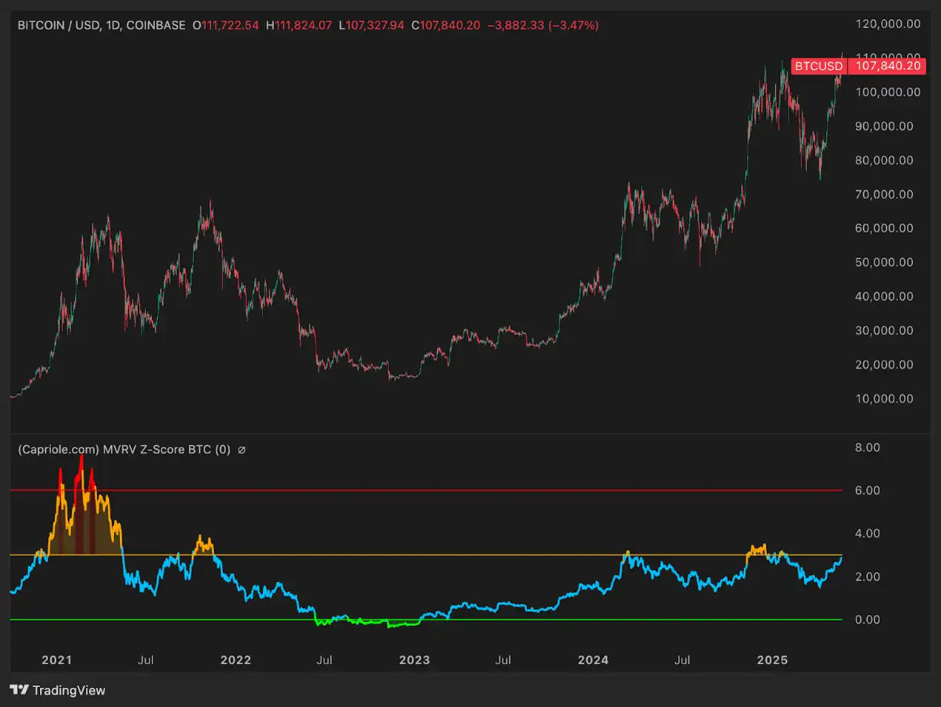
Task: Click the H111,824.07 high price value
Action: 299,24
